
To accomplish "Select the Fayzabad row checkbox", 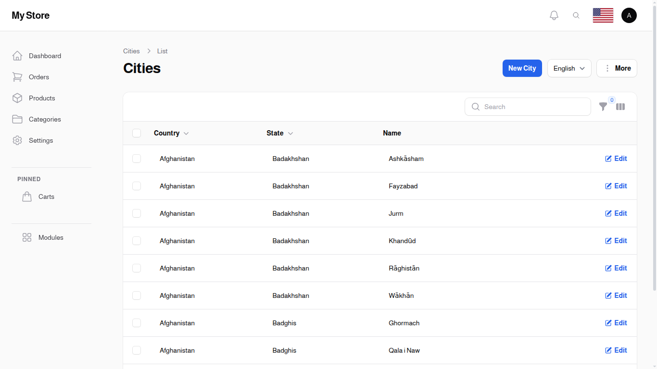I will (137, 186).
